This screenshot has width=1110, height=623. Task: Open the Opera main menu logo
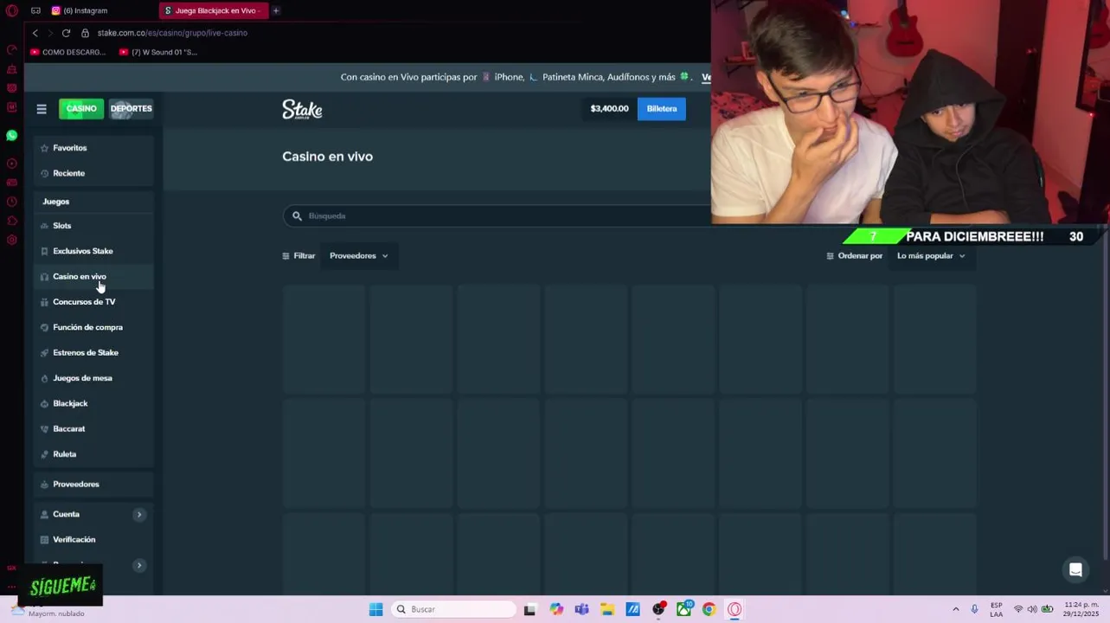11,10
